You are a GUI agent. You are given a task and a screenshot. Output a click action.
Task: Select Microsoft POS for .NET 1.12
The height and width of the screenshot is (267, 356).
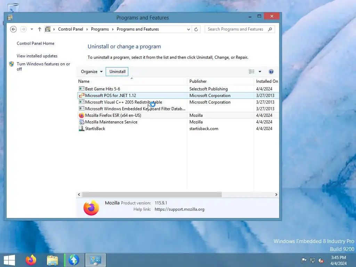[178, 95]
